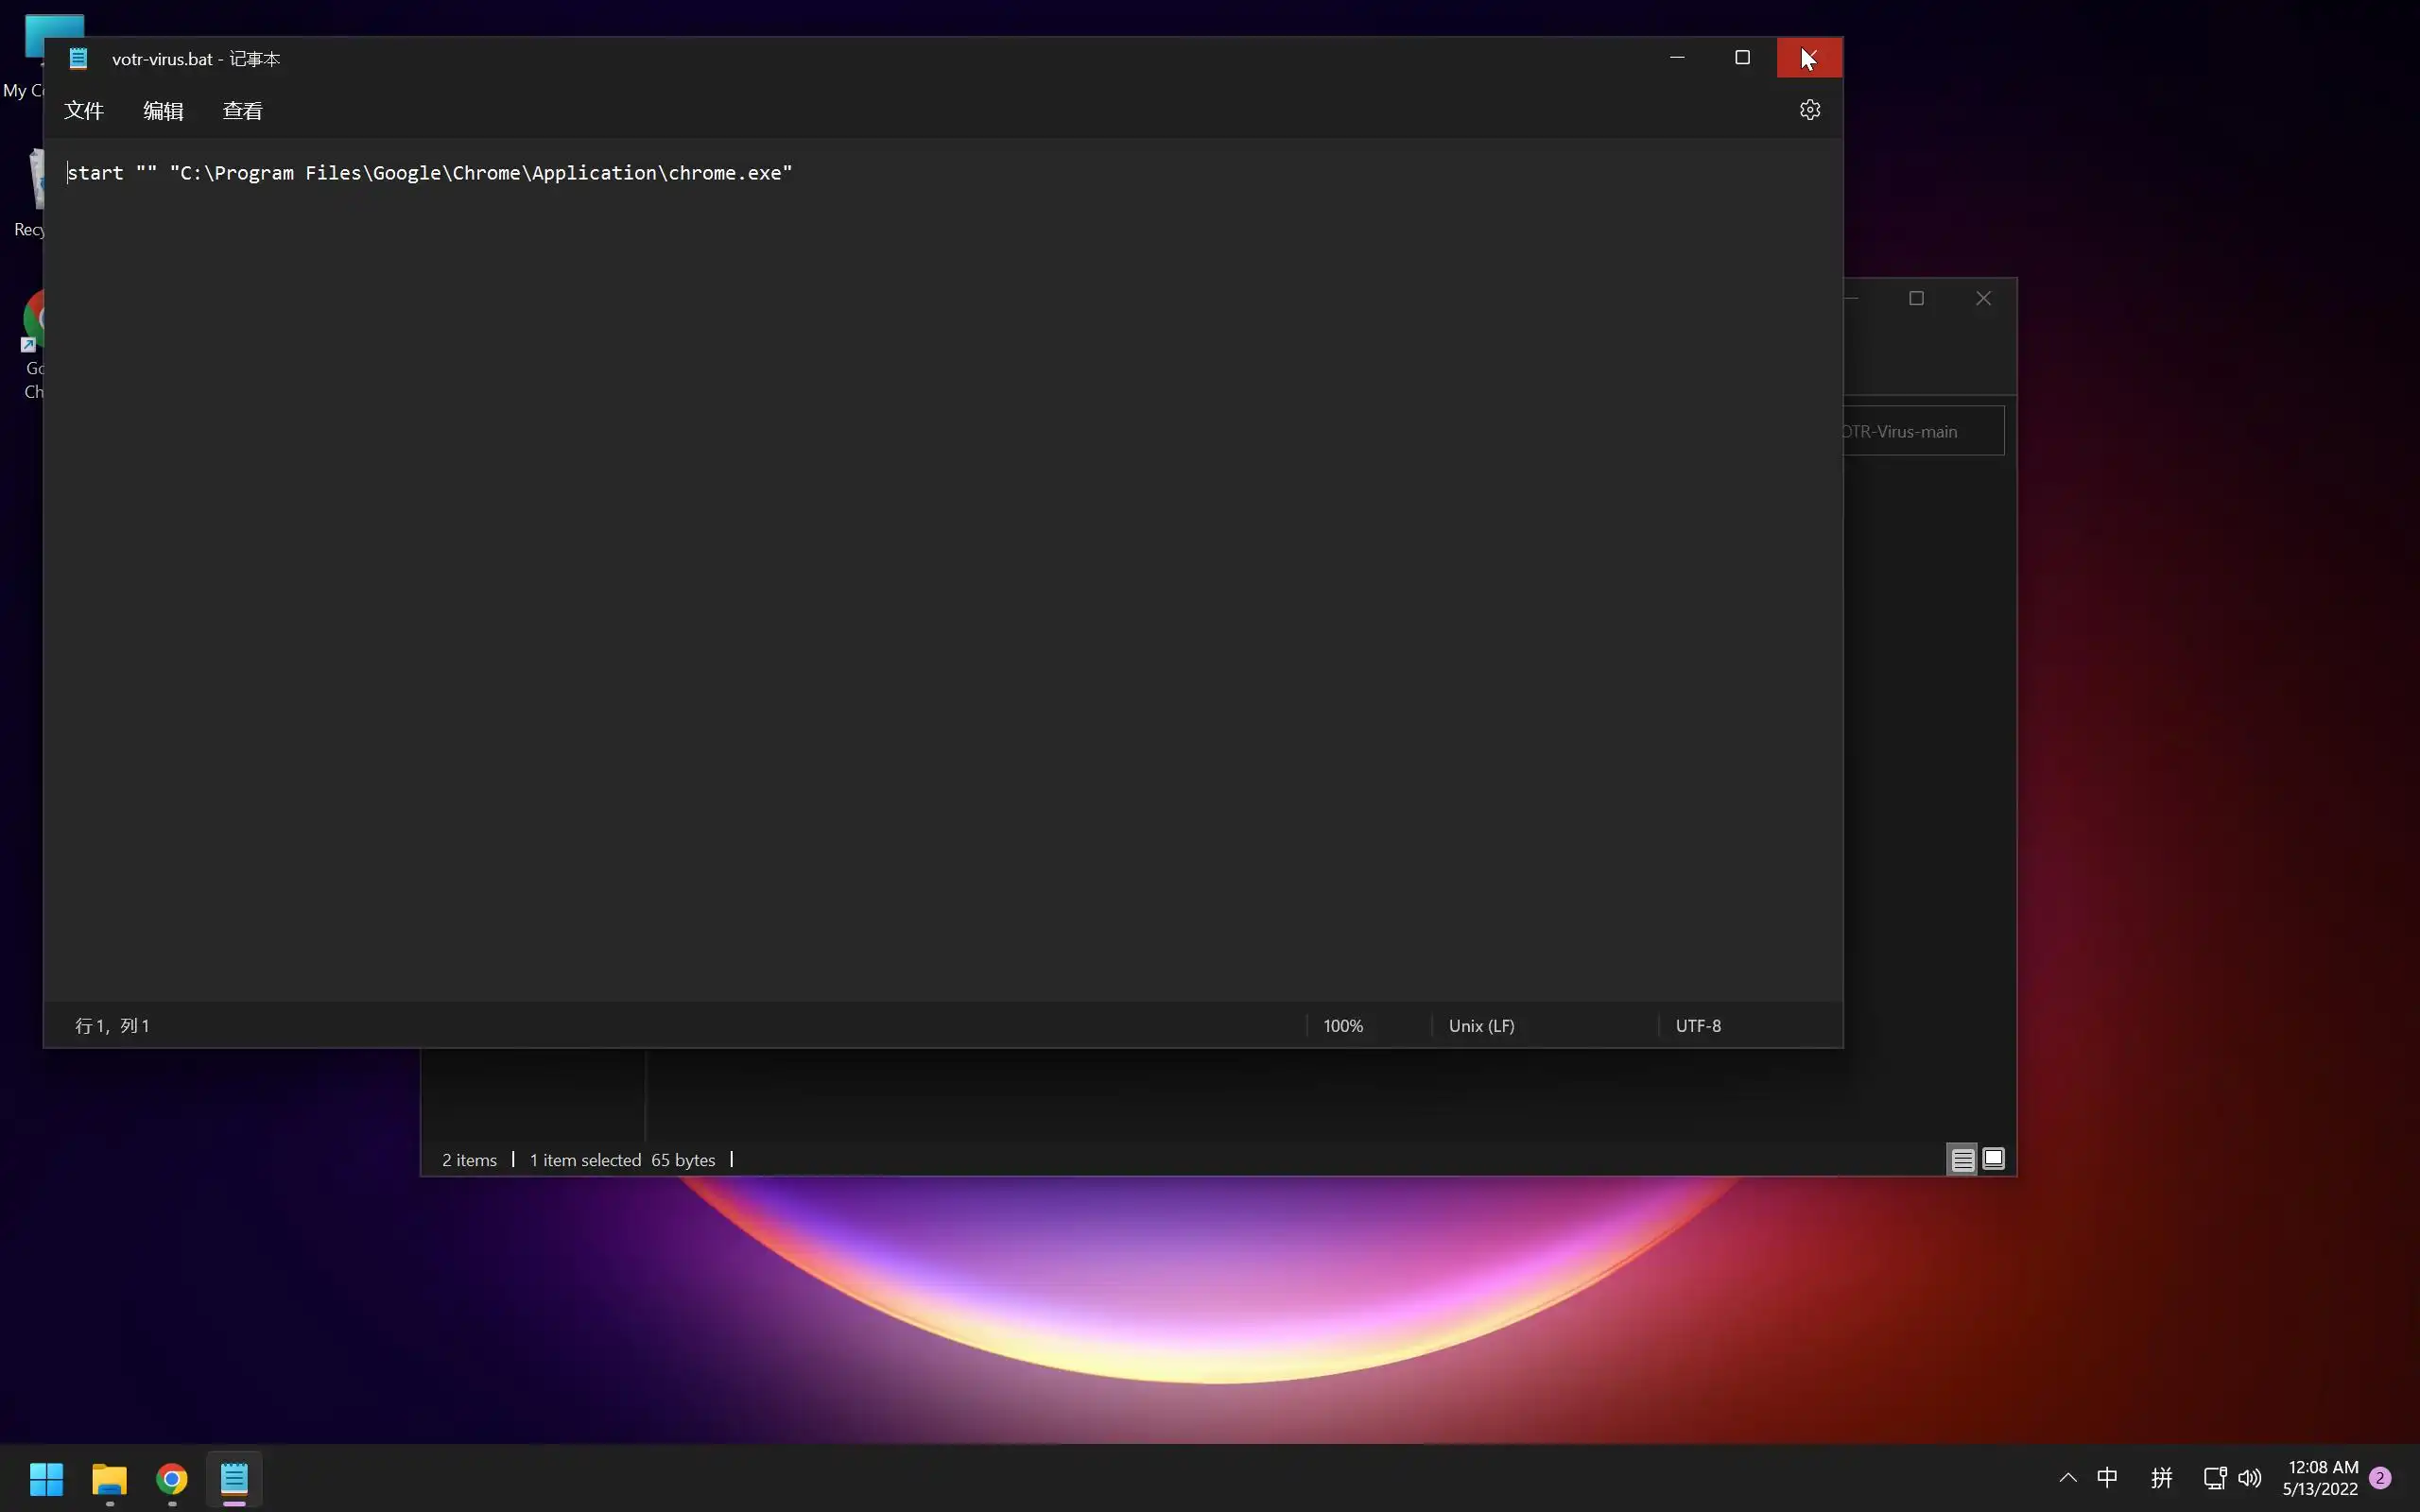Image resolution: width=2420 pixels, height=1512 pixels.
Task: Open Notepad settings gear icon
Action: click(1809, 110)
